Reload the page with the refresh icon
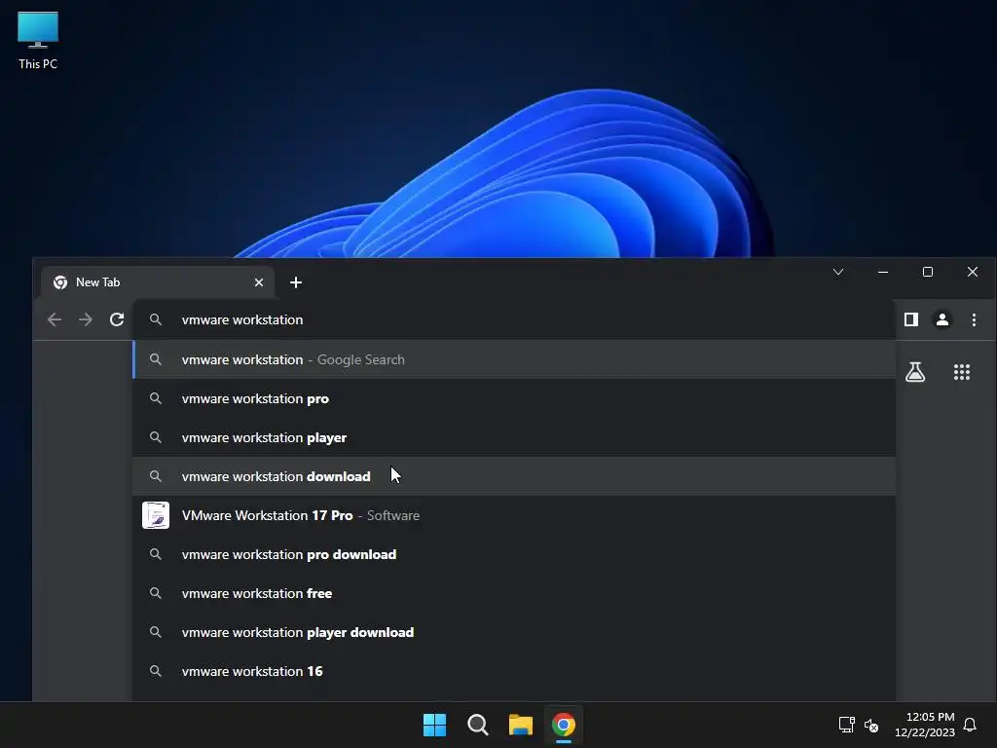The height and width of the screenshot is (748, 997). click(117, 319)
